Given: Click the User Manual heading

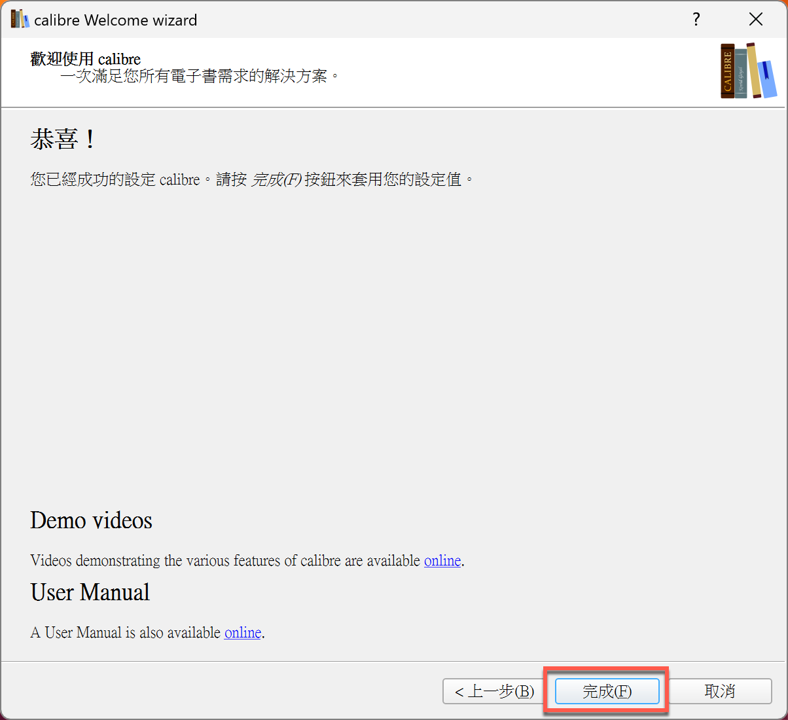Looking at the screenshot, I should (90, 592).
